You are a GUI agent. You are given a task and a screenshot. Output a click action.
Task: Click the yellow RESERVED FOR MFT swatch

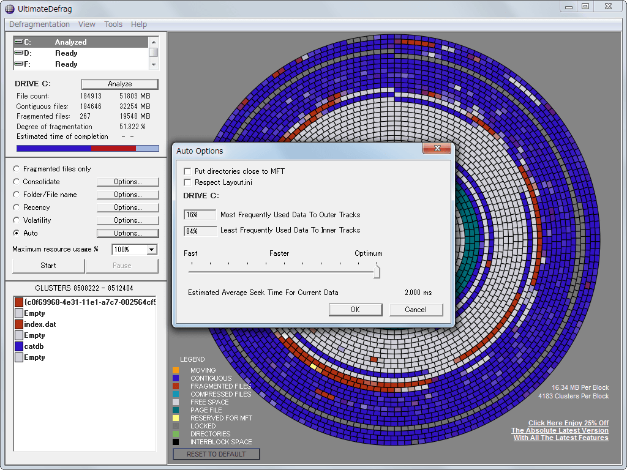pos(176,418)
